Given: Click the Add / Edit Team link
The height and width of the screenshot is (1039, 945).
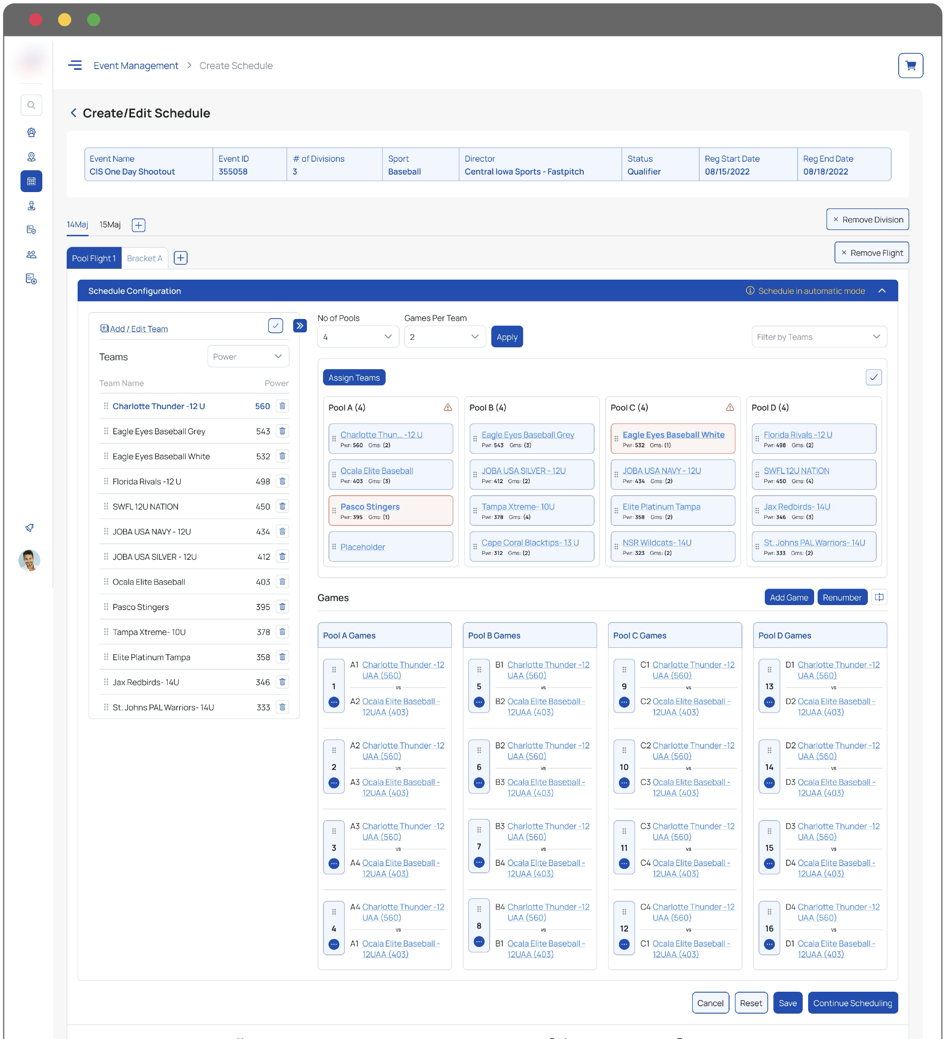Looking at the screenshot, I should pos(134,329).
